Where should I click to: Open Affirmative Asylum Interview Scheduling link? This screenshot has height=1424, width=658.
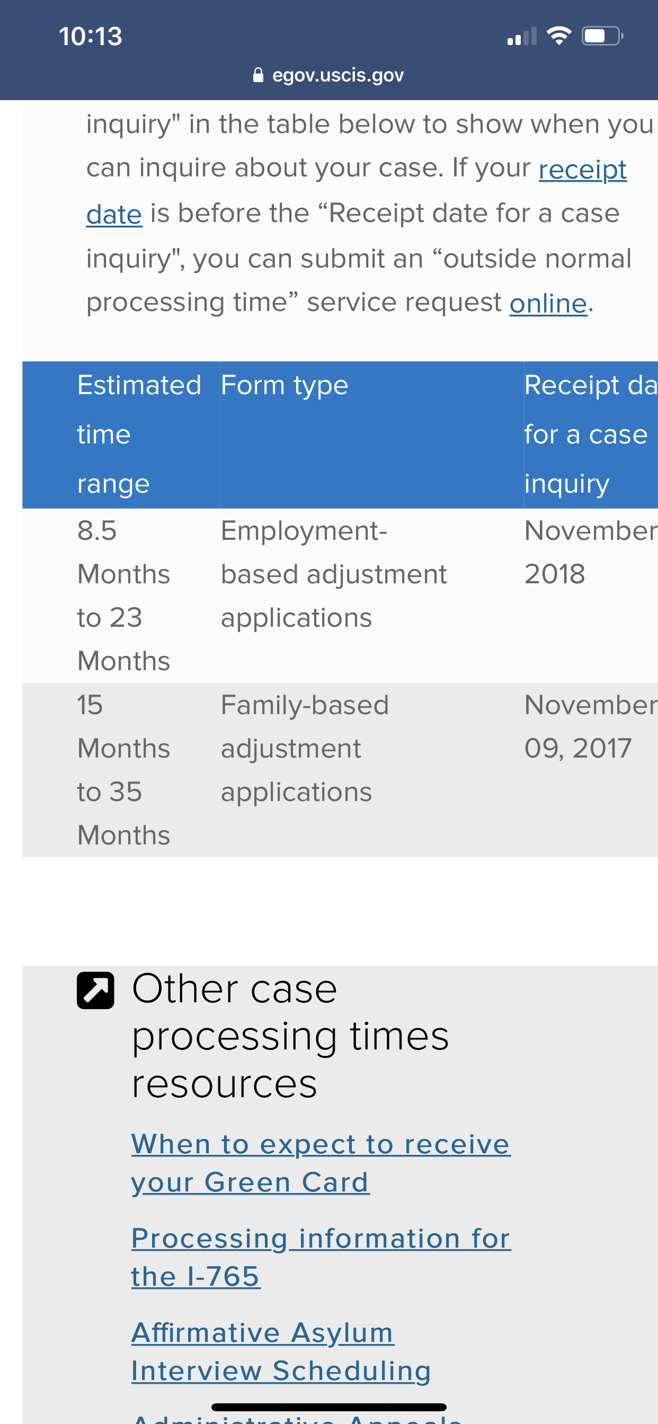coord(281,1351)
